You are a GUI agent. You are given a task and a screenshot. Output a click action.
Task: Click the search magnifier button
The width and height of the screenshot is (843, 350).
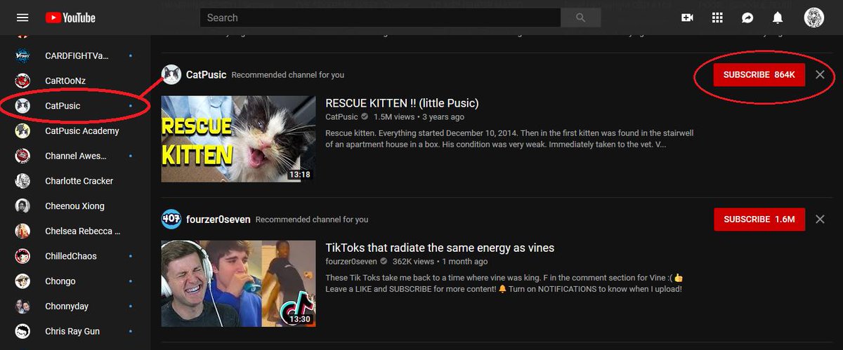pos(582,18)
